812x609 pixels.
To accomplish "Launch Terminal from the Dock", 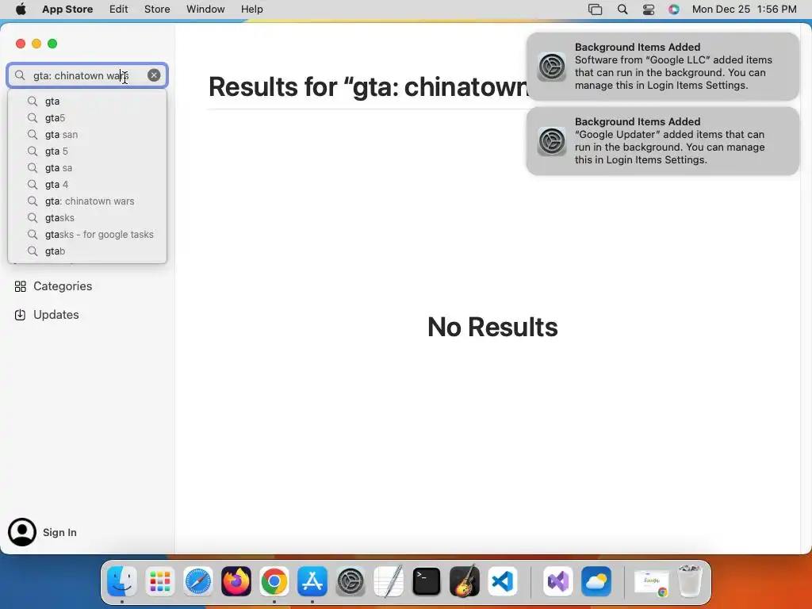I will pos(427,581).
